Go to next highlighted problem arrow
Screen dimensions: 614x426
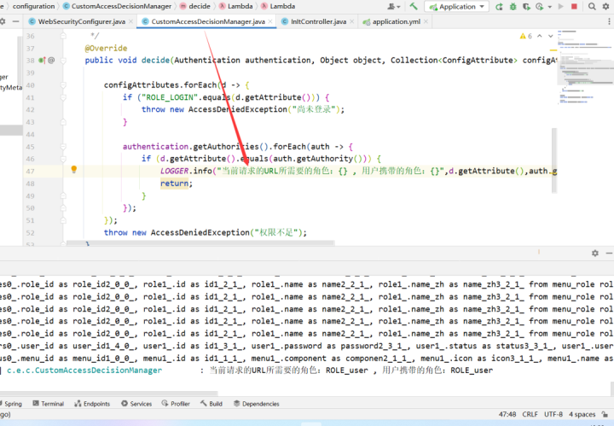(551, 36)
